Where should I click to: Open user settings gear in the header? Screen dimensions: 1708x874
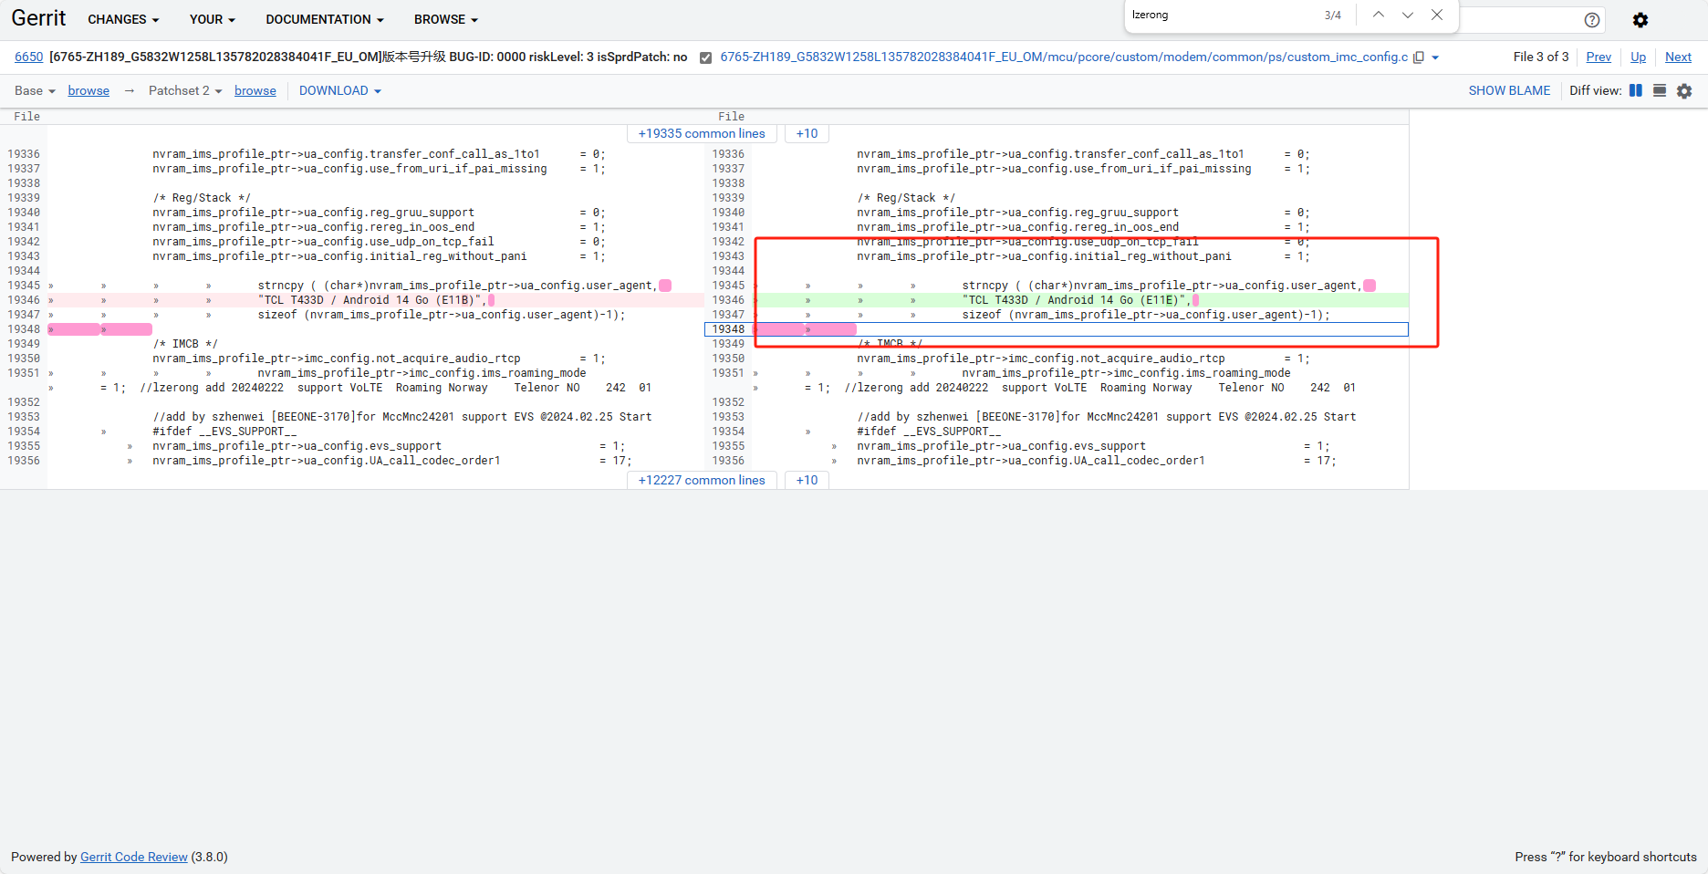tap(1640, 20)
